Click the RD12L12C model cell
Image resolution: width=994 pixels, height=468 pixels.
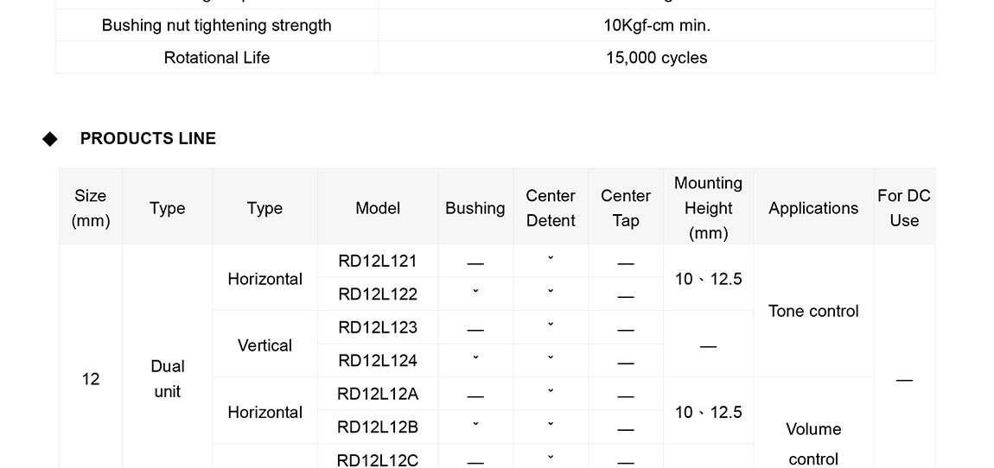[x=378, y=459]
